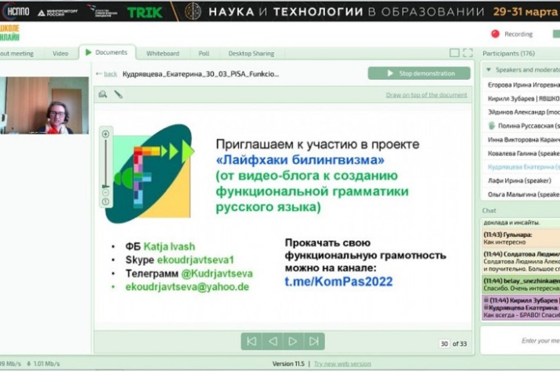Image resolution: width=560 pixels, height=372 pixels.
Task: Click the document zoom slider handle
Action: point(105,186)
